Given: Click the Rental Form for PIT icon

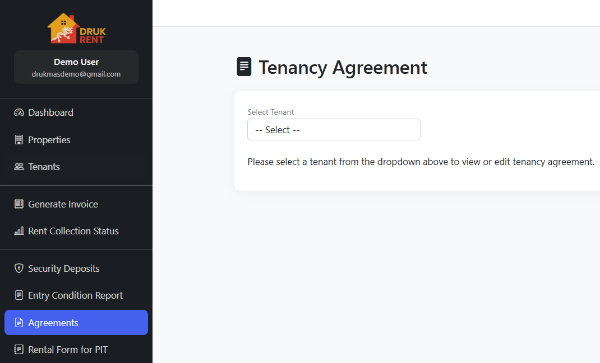Looking at the screenshot, I should click(19, 350).
